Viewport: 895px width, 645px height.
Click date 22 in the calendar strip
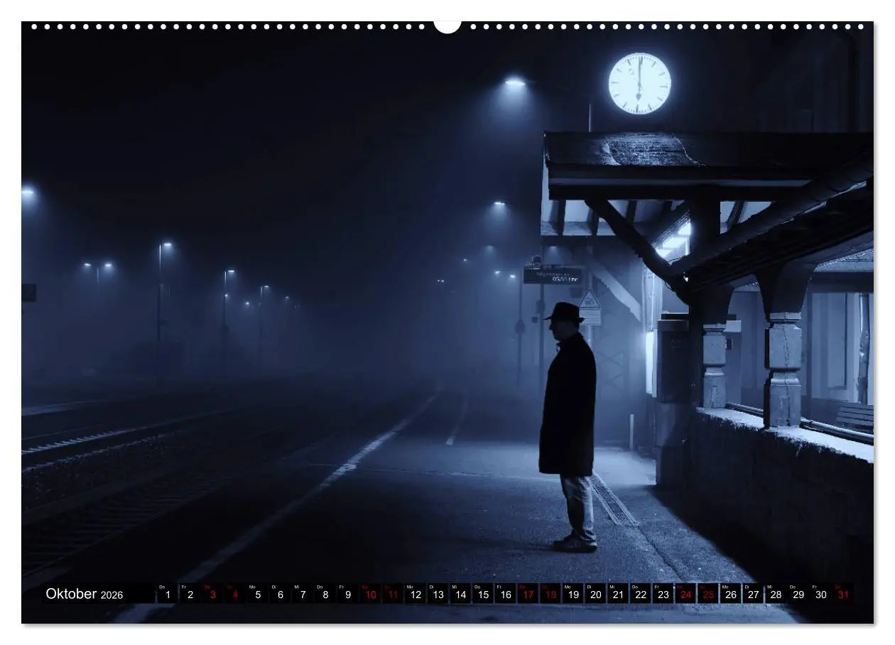(640, 595)
